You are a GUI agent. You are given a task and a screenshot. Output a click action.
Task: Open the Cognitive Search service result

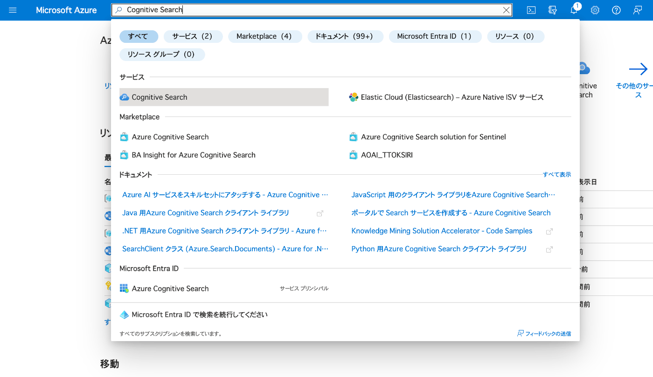[224, 97]
